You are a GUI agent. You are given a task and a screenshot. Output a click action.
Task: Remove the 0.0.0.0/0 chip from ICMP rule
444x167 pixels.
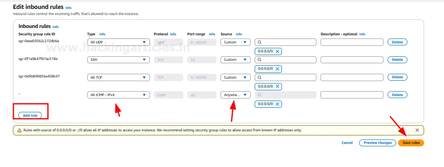(x=277, y=104)
